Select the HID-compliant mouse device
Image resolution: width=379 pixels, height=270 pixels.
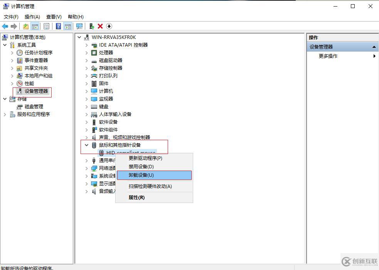click(131, 153)
